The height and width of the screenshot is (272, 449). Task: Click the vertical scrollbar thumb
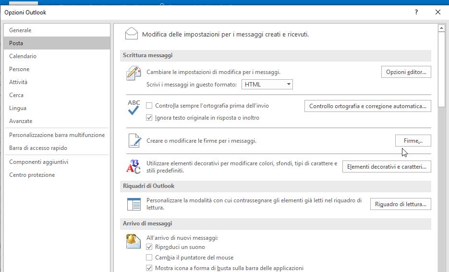tap(441, 70)
